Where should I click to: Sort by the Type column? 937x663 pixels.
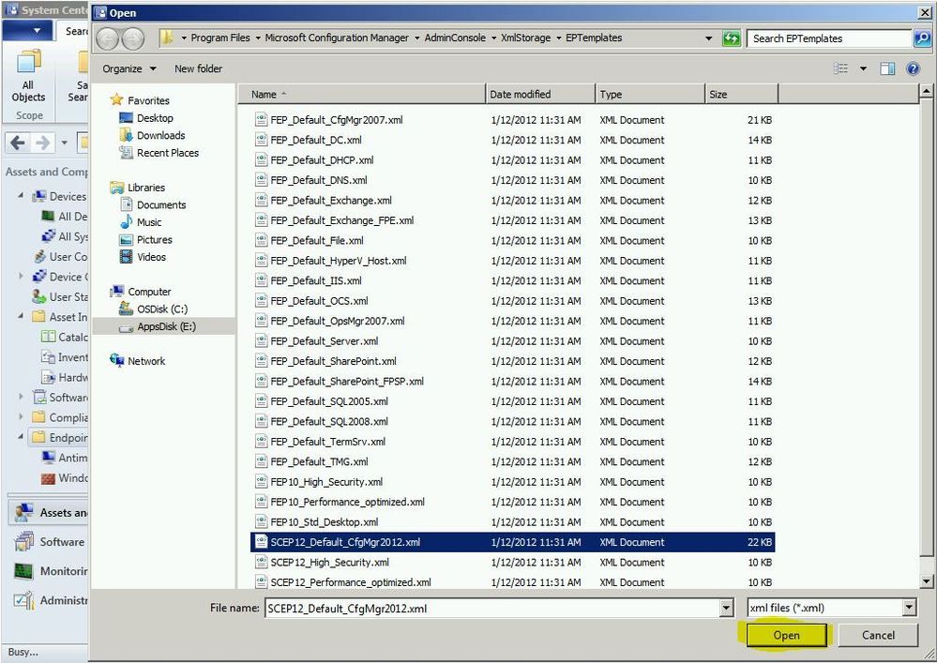point(650,95)
